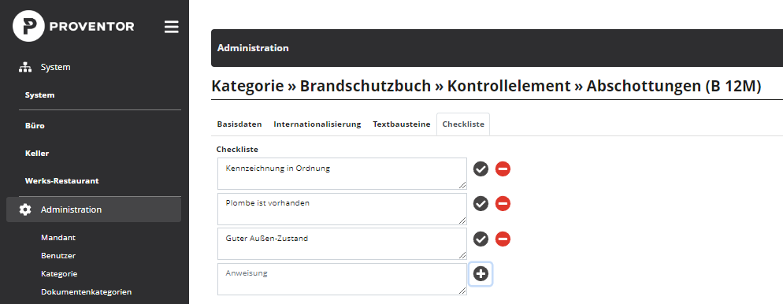Open Dokumentenkategorien in sidebar
The width and height of the screenshot is (783, 304).
point(87,291)
